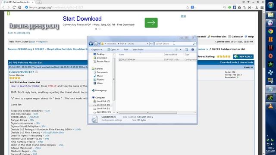Follow the Back to ppsspp.org link
This screenshot has height=155, width=276.
tap(19, 33)
